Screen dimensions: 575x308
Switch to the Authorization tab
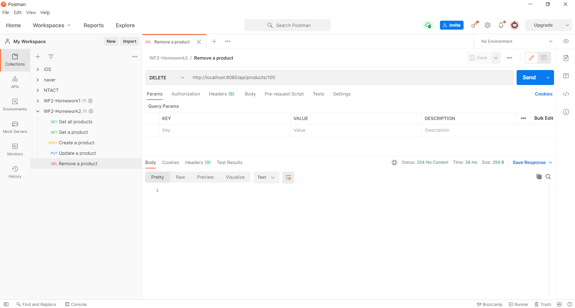point(186,94)
